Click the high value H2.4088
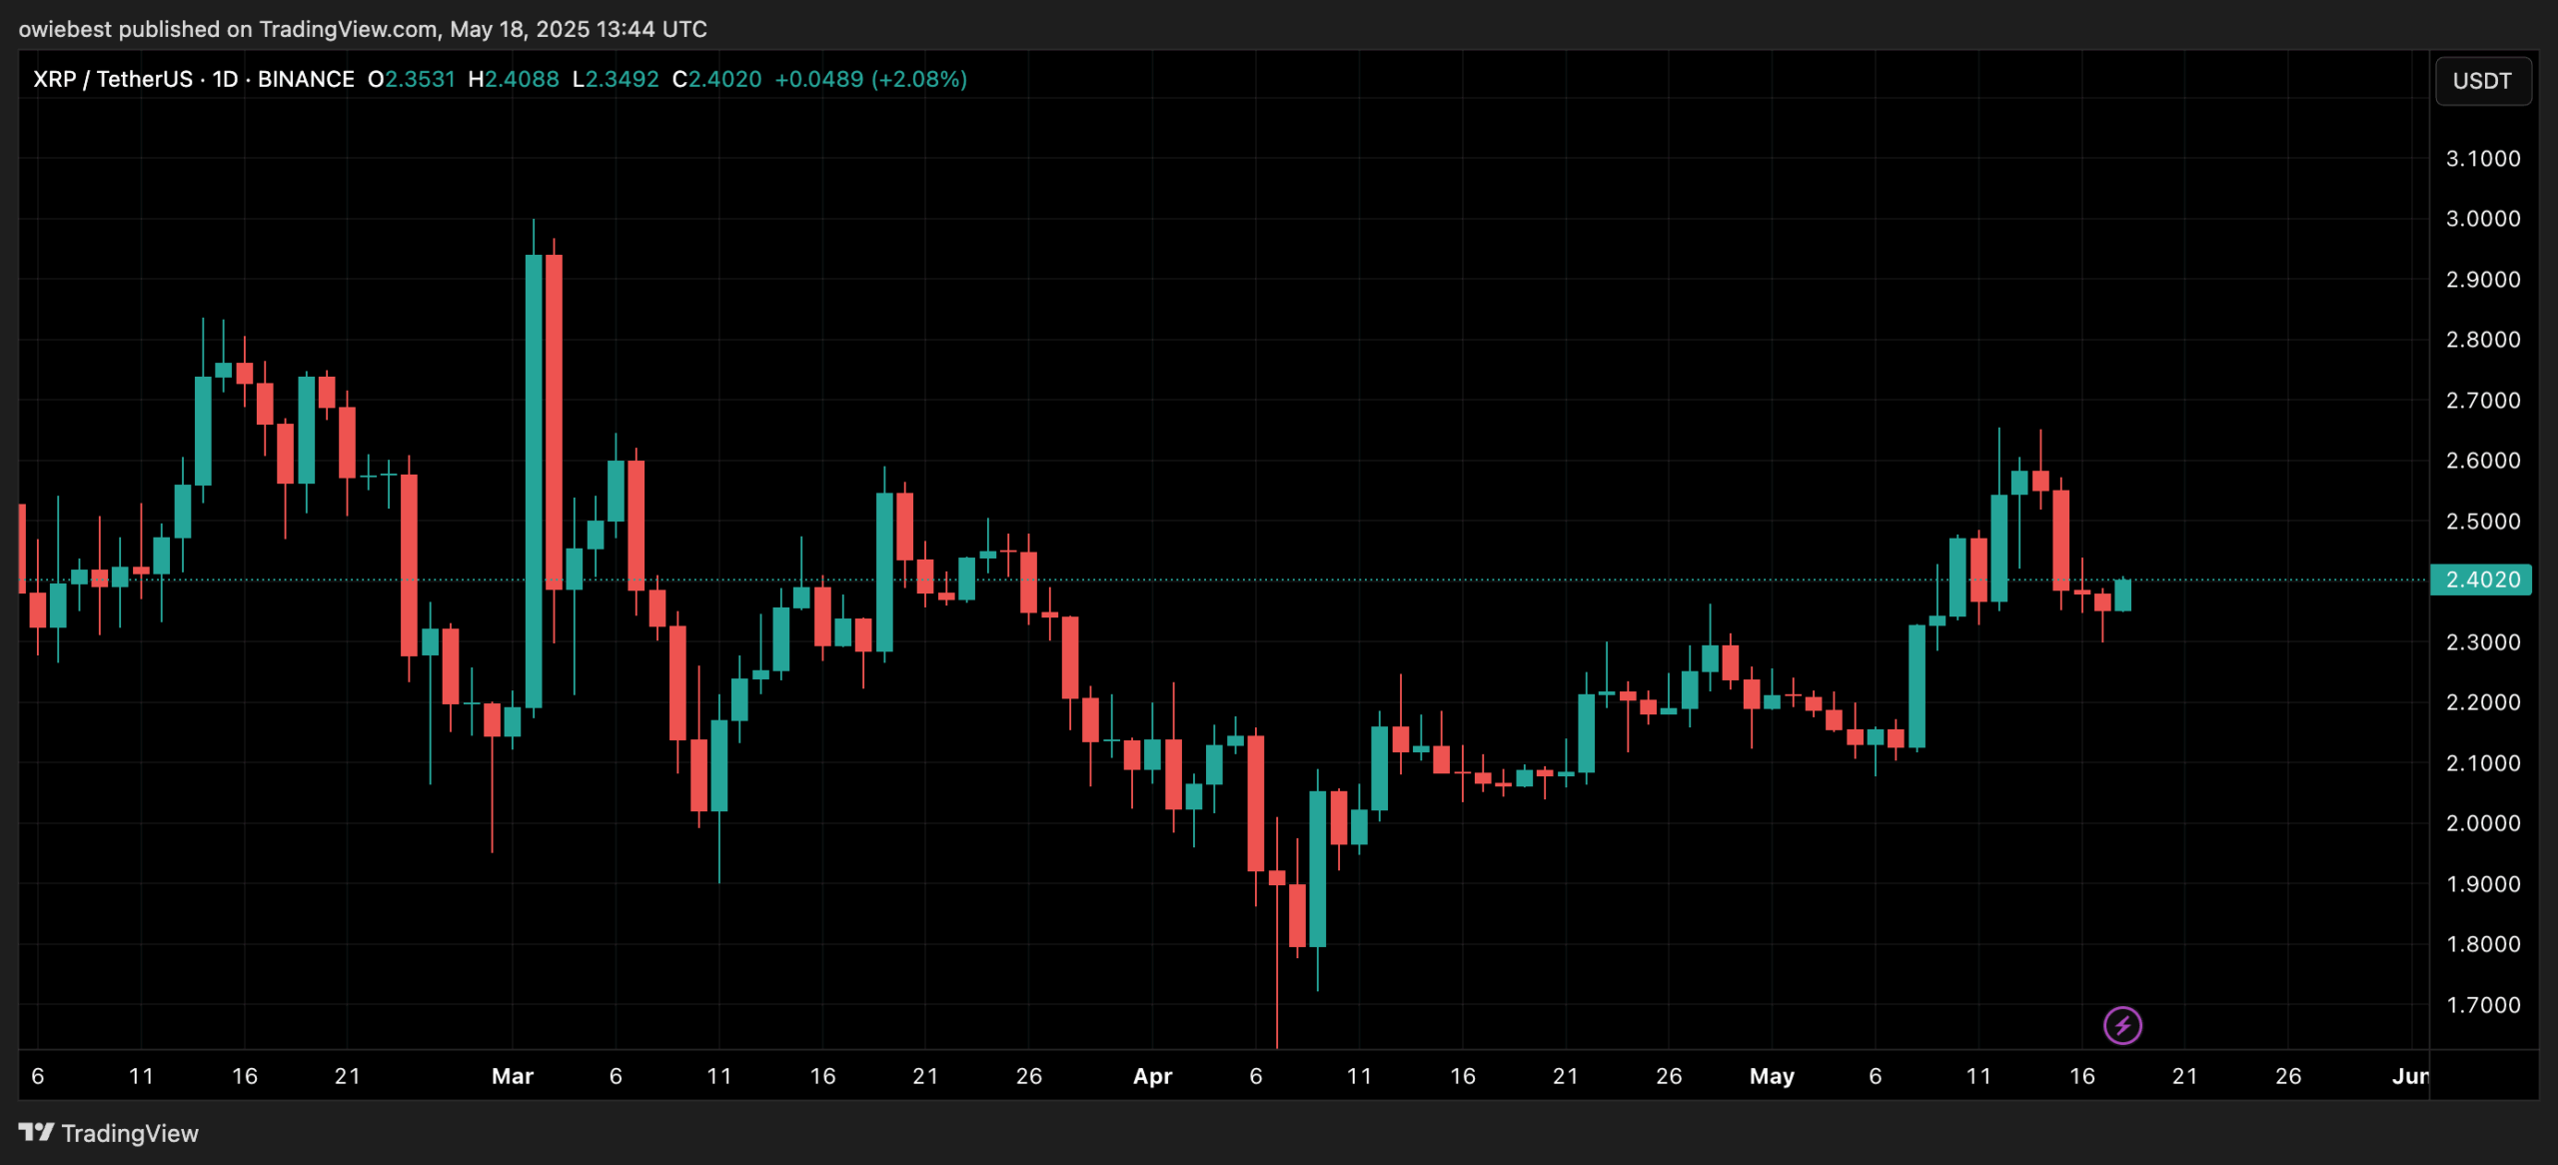 [x=514, y=79]
